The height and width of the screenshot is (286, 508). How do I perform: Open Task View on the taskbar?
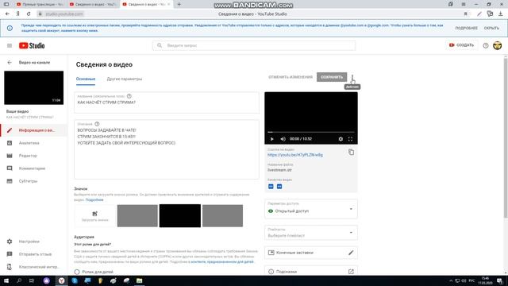pos(32,280)
